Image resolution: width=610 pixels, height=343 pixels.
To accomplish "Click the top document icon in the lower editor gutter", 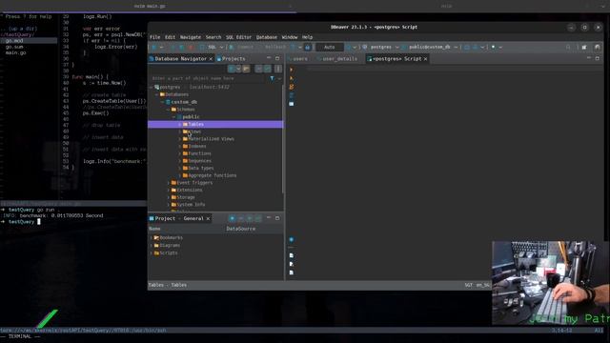I will [292, 255].
